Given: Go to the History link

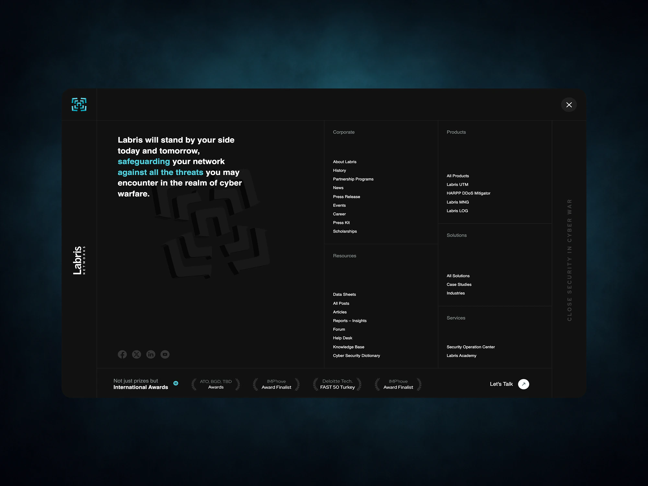Looking at the screenshot, I should point(340,170).
